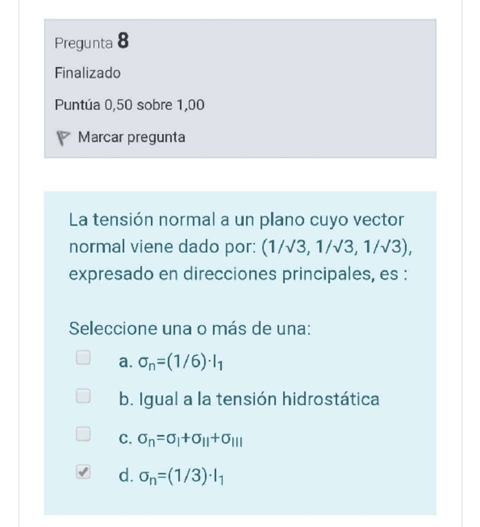Click the Marcar pregunta link text
The width and height of the screenshot is (480, 527).
[132, 137]
